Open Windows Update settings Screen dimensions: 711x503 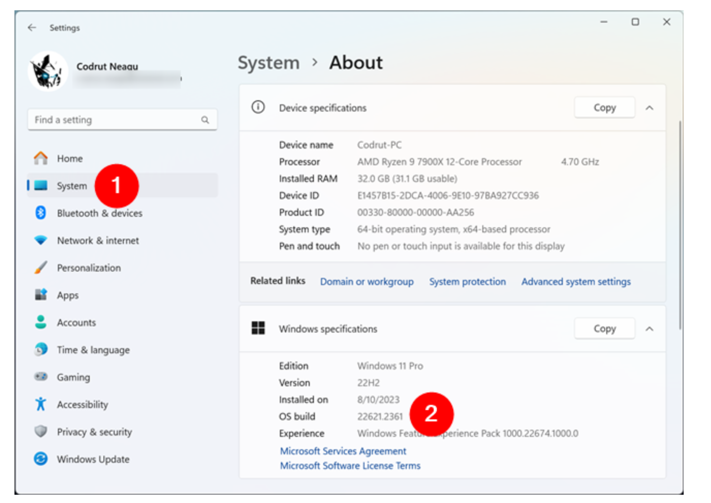coord(122,459)
